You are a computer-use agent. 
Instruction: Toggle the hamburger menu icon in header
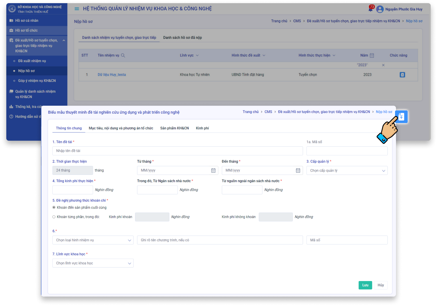coord(77,9)
